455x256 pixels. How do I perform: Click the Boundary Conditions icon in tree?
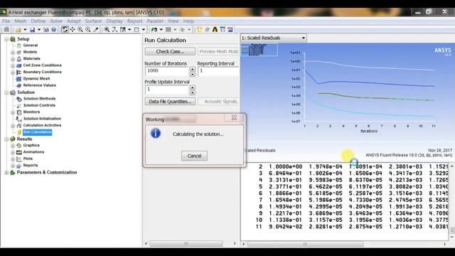pyautogui.click(x=19, y=73)
